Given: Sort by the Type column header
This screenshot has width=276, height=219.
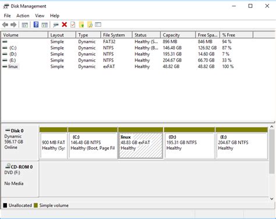Looking at the screenshot, I should click(89, 35).
